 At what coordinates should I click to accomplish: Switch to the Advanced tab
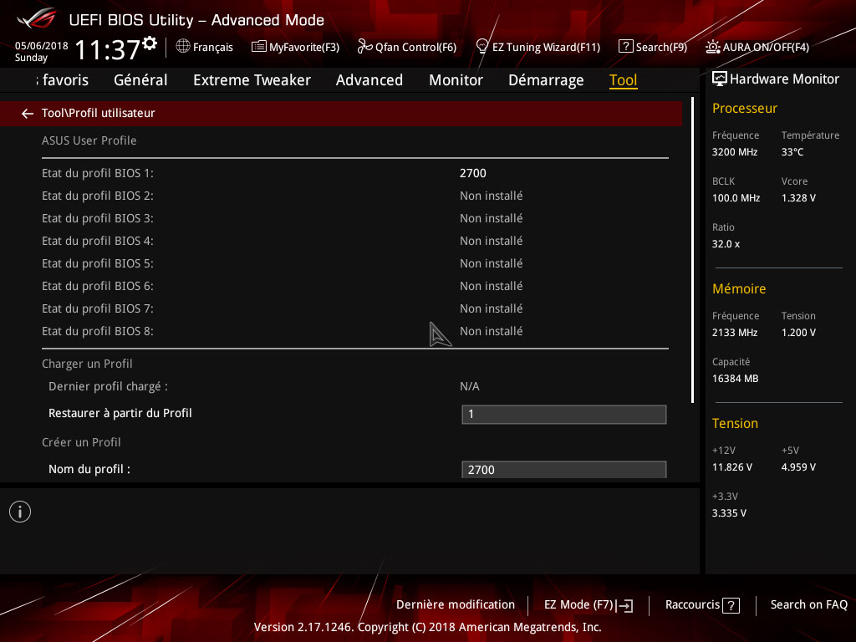(x=369, y=79)
